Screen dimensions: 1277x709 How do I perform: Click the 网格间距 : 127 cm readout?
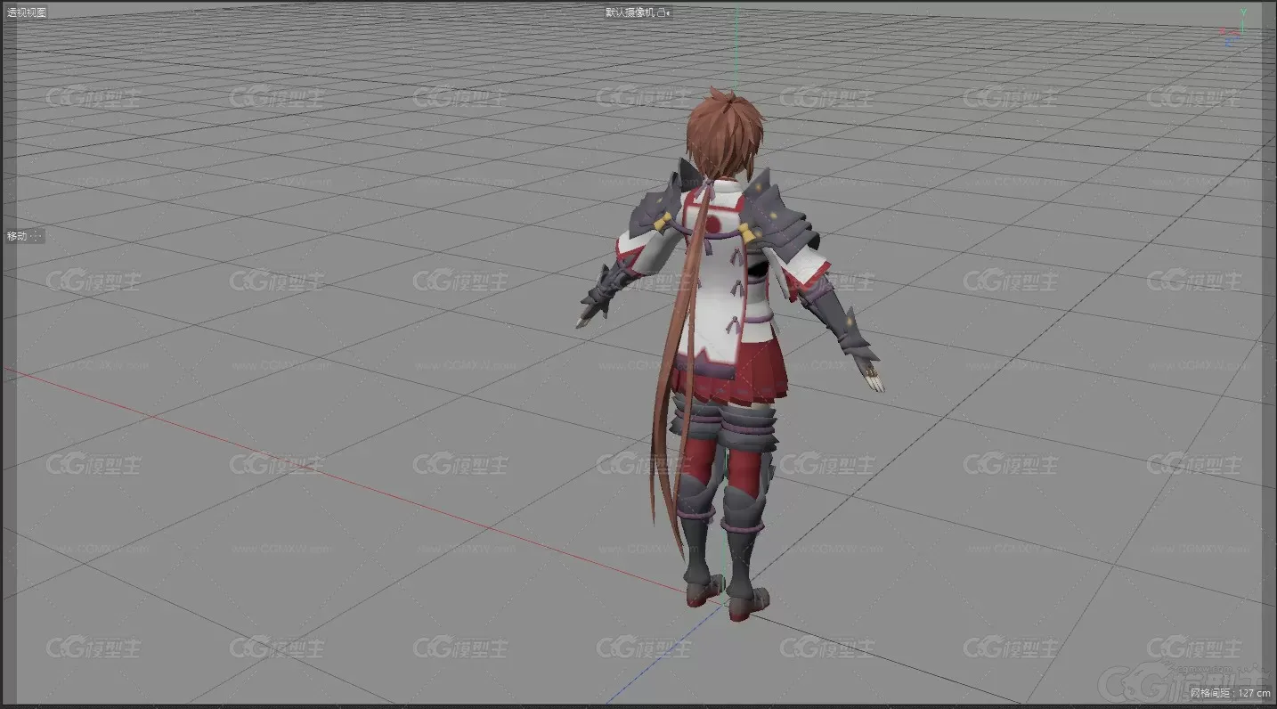coord(1230,692)
